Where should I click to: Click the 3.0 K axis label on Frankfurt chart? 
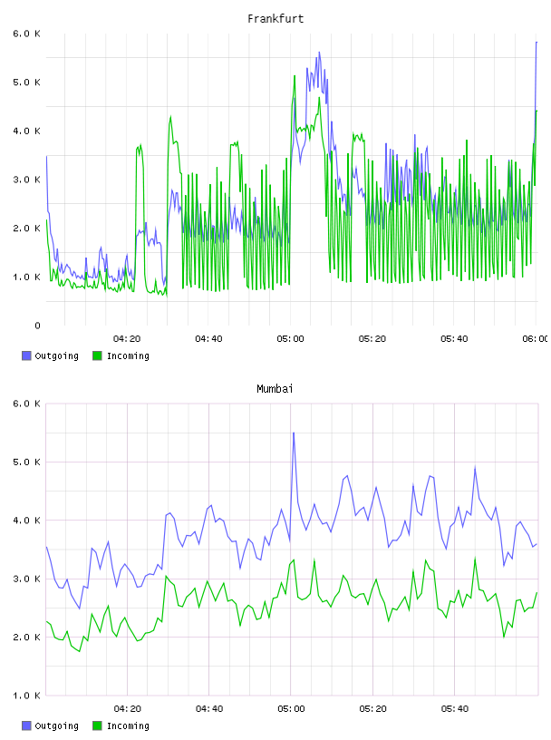27,180
